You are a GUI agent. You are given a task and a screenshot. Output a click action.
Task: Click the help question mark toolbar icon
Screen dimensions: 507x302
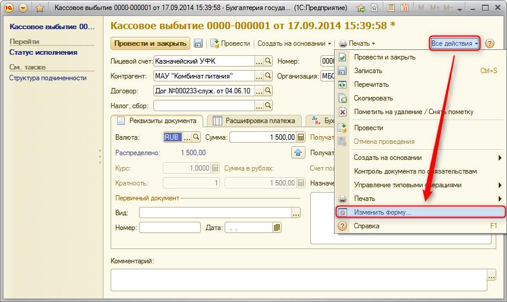(x=490, y=43)
